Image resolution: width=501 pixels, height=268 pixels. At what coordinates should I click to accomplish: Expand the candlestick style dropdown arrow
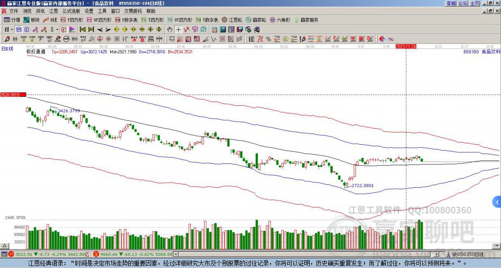point(57,30)
